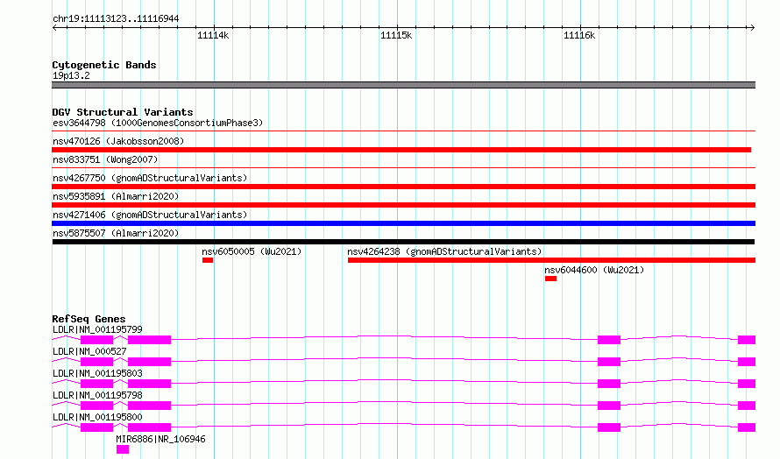Click second exon of LDLR NM_001195800
This screenshot has height=459, width=780.
149,427
